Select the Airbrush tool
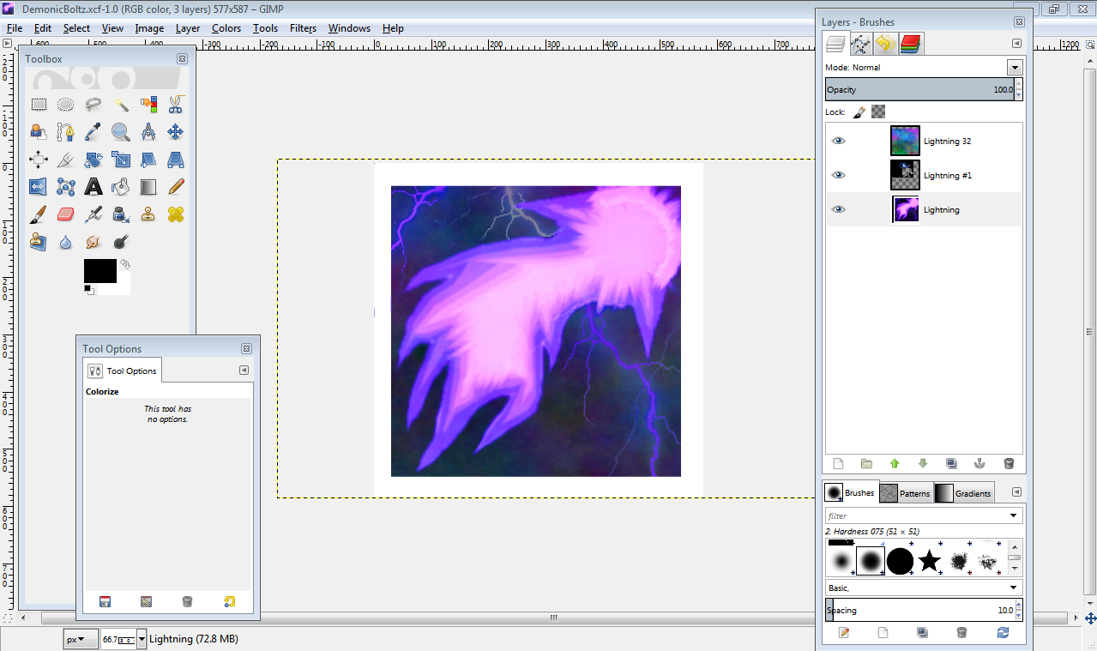The height and width of the screenshot is (651, 1097). (x=93, y=214)
